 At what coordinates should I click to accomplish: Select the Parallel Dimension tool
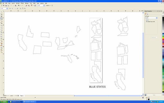[1, 39]
